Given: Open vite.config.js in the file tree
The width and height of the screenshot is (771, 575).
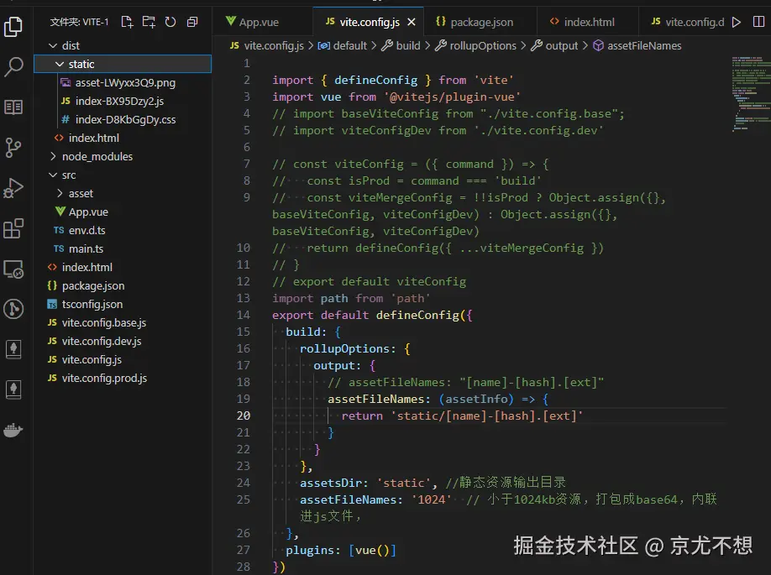Looking at the screenshot, I should pyautogui.click(x=92, y=360).
